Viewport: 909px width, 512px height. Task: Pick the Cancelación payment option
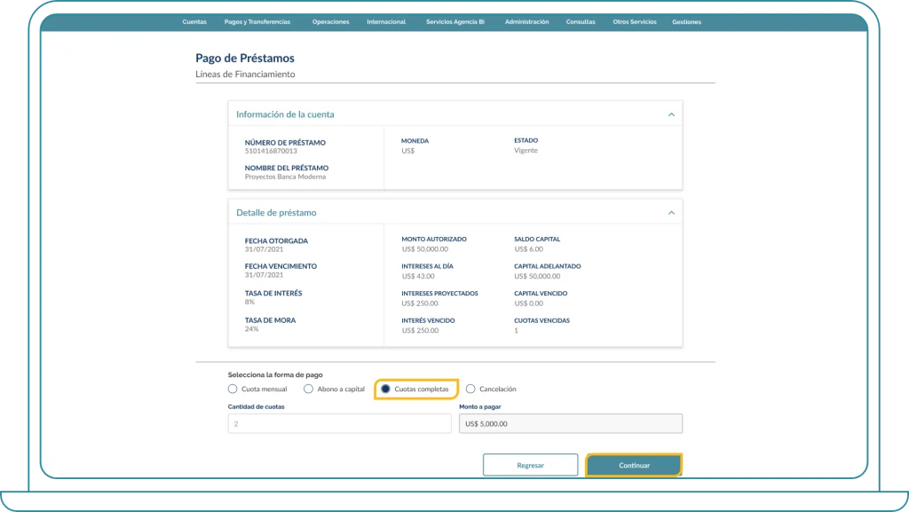[470, 389]
